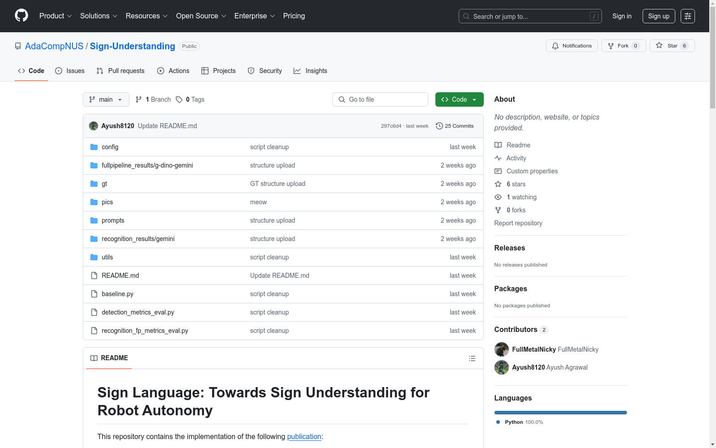This screenshot has width=716, height=448.
Task: Click the pics folder icon
Action: [x=94, y=202]
